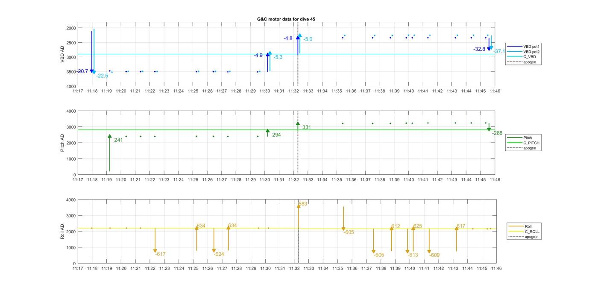Image resolution: width=598 pixels, height=296 pixels.
Task: Click the '-617' roll data label
Action: pyautogui.click(x=160, y=254)
